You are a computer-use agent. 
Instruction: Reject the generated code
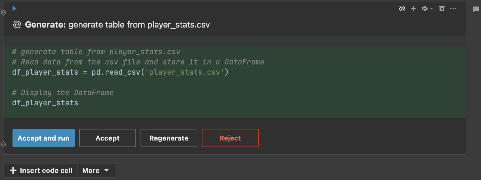pos(230,138)
